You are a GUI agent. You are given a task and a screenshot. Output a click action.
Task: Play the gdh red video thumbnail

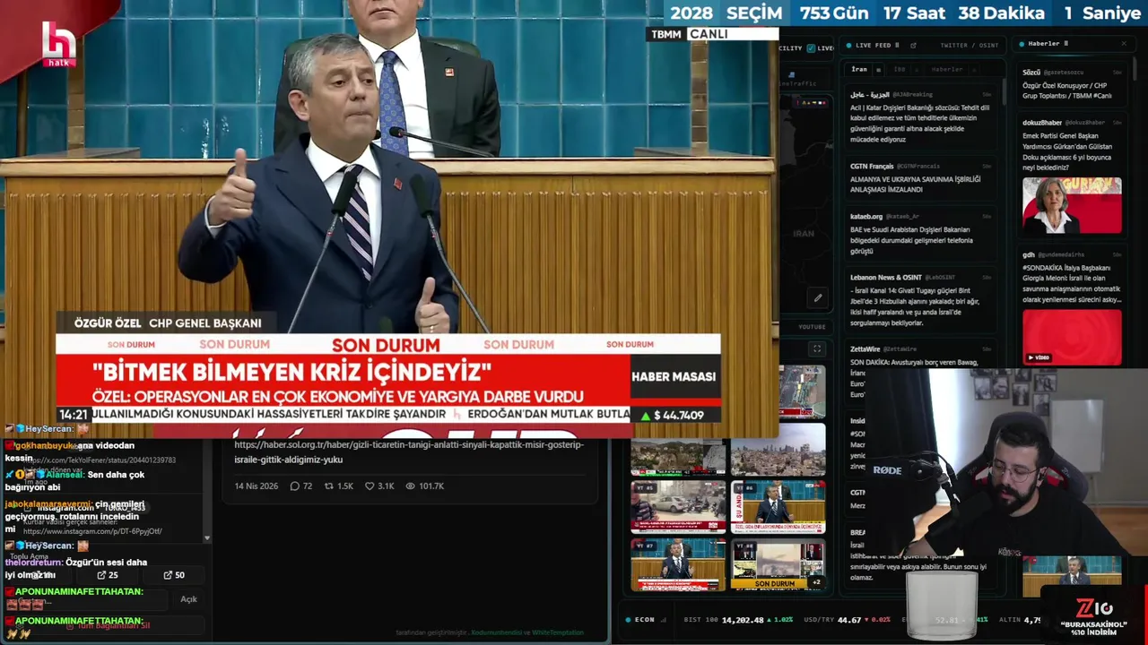point(1072,337)
